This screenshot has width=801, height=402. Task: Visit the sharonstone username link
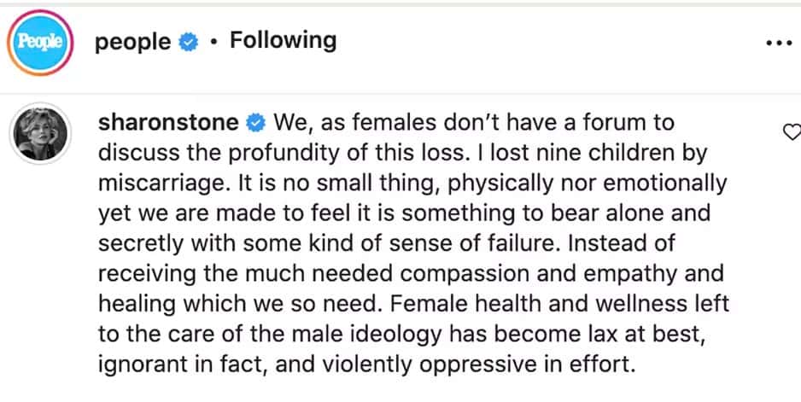tap(168, 123)
